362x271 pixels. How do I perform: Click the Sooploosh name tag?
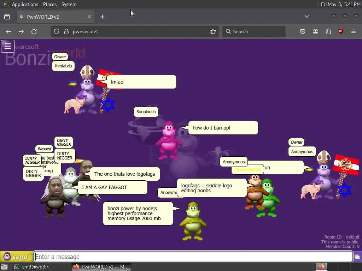coord(146,112)
